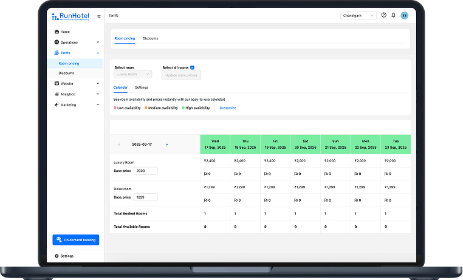Click the Tariffs page title in header

(114, 16)
